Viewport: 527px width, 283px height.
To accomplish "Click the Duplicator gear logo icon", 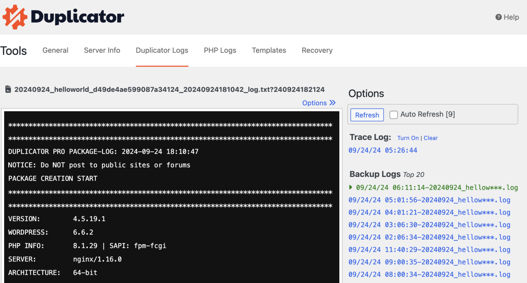I will (15, 17).
